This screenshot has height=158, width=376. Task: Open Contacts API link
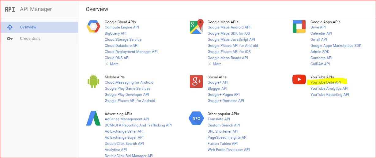pyautogui.click(x=321, y=58)
